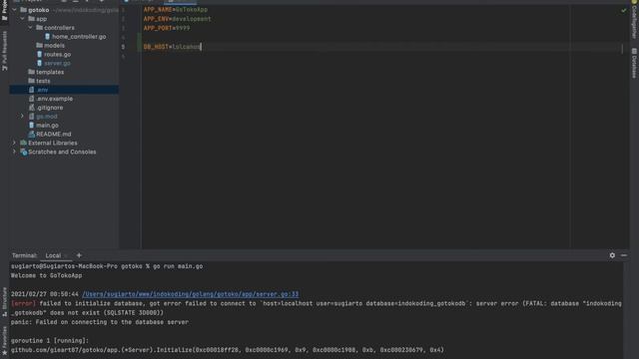Screen dimensions: 639x359
Task: Open the Project tool window
Action: click(4, 11)
